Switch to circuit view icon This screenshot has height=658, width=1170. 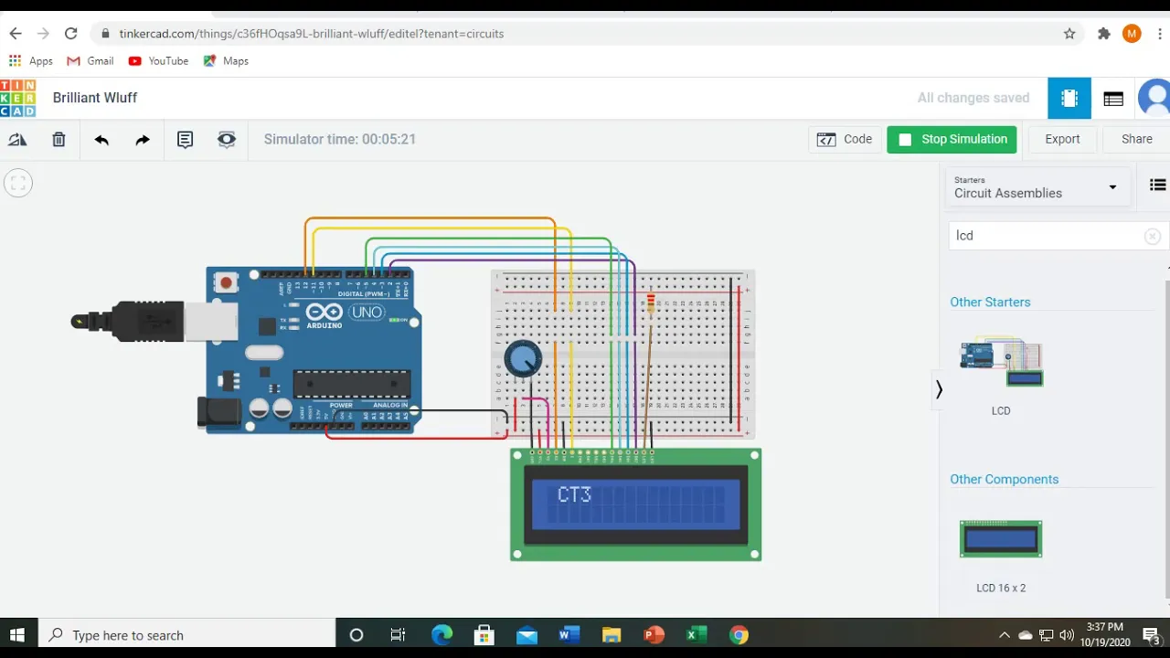click(x=1069, y=99)
